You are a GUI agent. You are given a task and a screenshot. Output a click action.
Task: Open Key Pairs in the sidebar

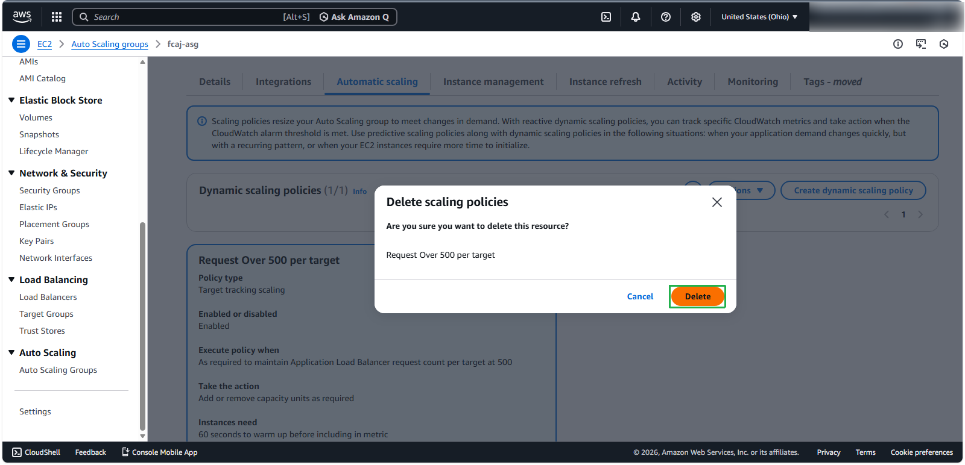(36, 241)
